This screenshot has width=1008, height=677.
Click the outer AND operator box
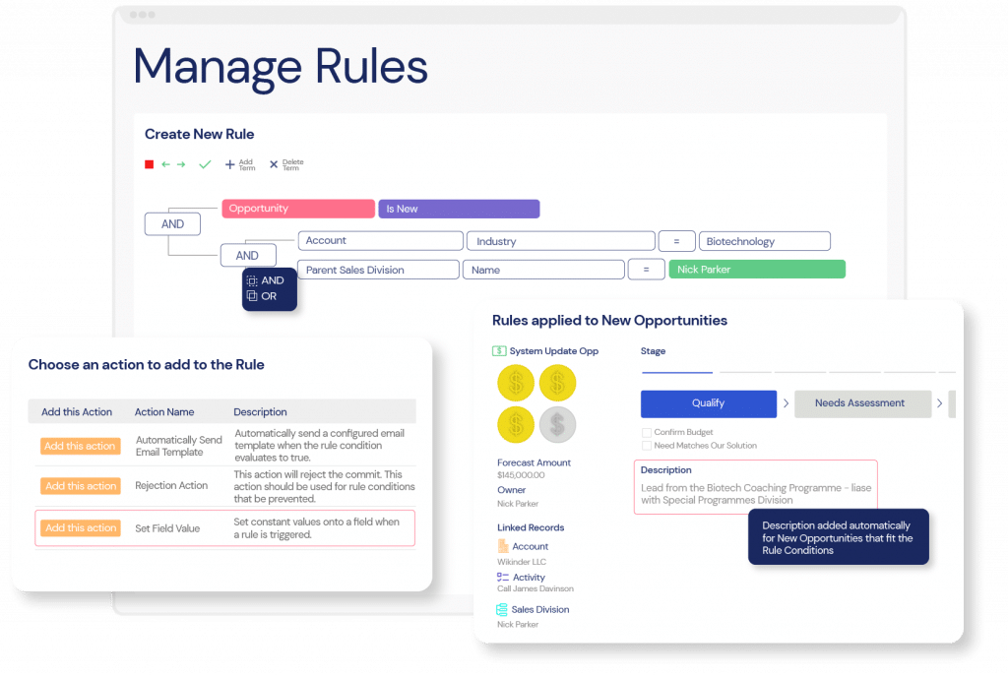click(172, 224)
